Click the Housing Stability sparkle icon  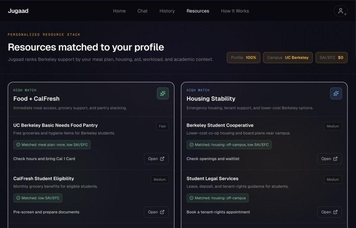point(336,93)
